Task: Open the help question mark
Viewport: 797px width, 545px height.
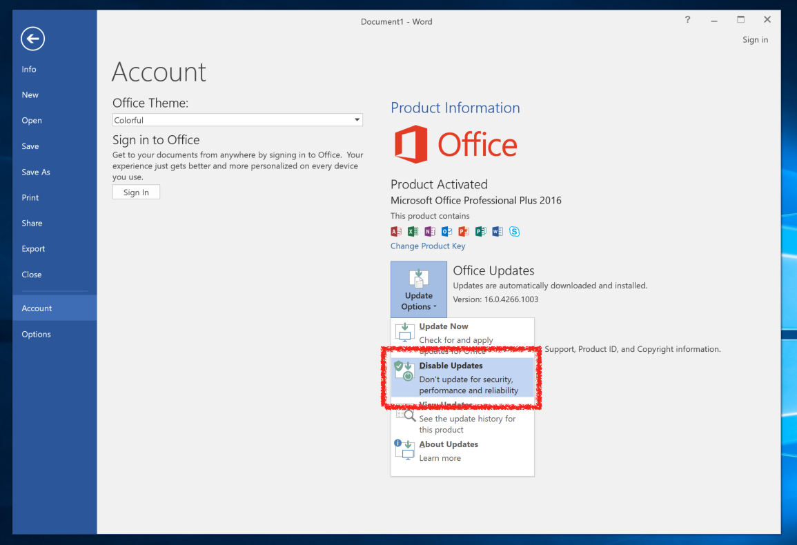Action: coord(688,20)
